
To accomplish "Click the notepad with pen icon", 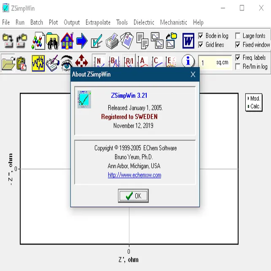I will (53, 63).
